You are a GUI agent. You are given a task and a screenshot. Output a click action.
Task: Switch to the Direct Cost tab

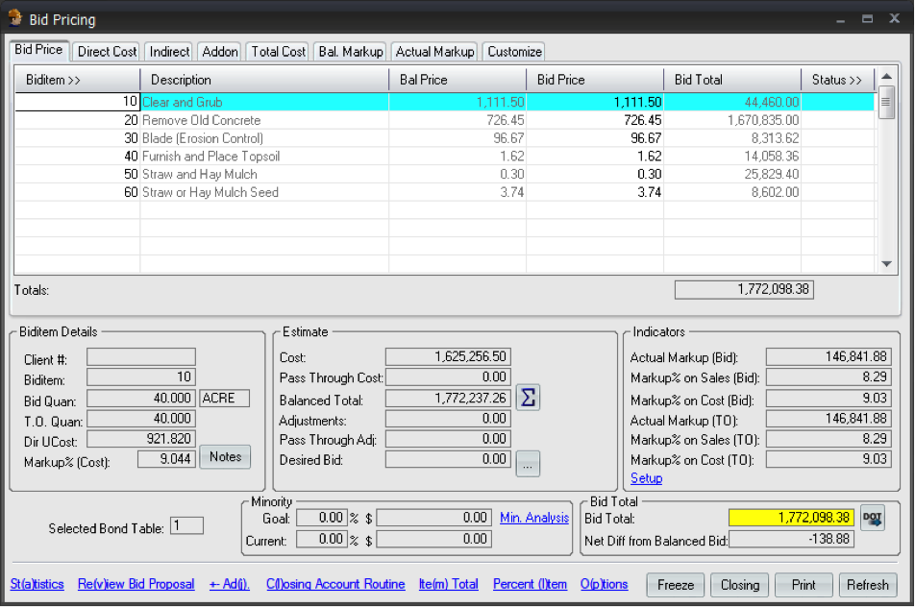tap(108, 52)
